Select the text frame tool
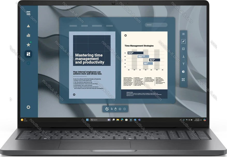The image size is (227, 157). [x=183, y=80]
